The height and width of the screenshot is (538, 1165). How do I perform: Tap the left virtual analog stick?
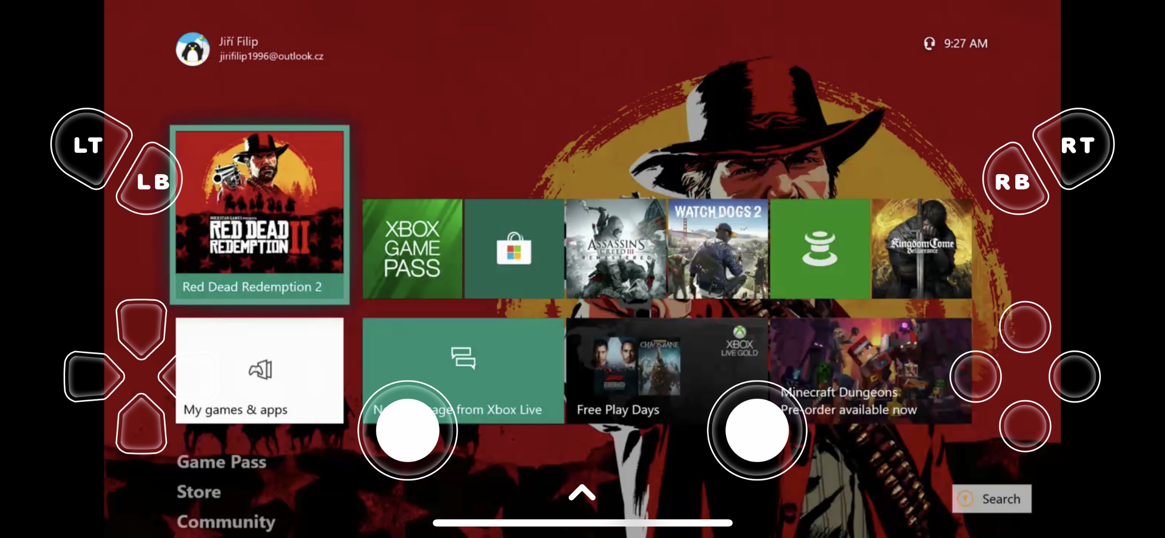pos(407,430)
